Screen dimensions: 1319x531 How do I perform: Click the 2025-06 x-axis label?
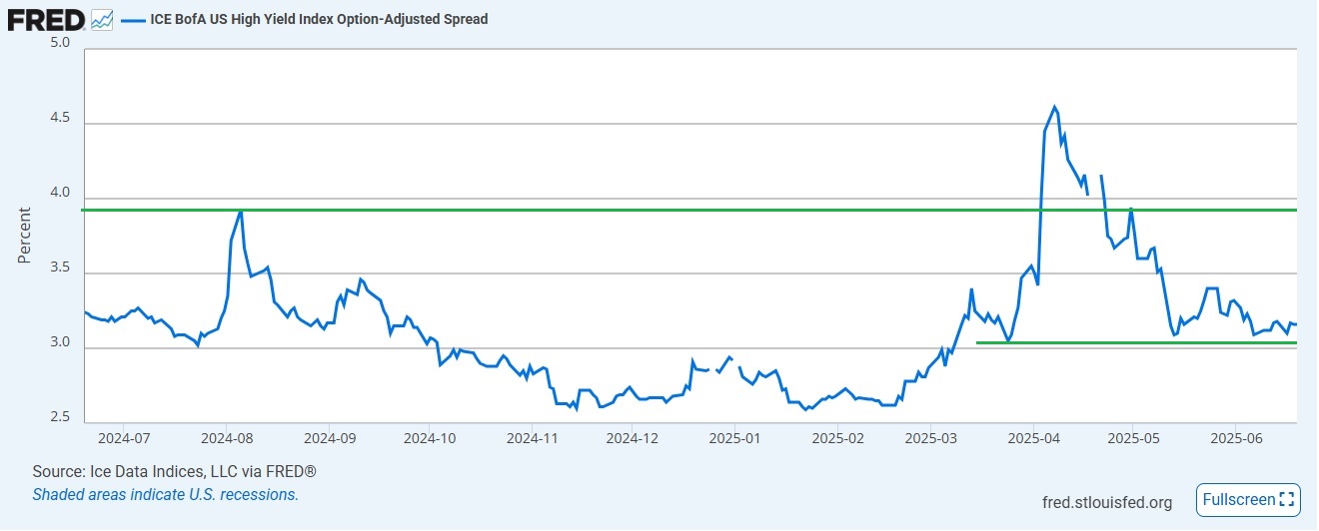point(1237,437)
